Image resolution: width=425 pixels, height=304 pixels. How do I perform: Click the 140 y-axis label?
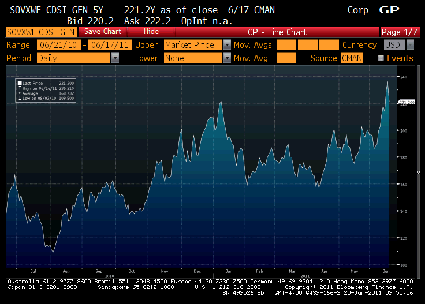click(x=404, y=211)
